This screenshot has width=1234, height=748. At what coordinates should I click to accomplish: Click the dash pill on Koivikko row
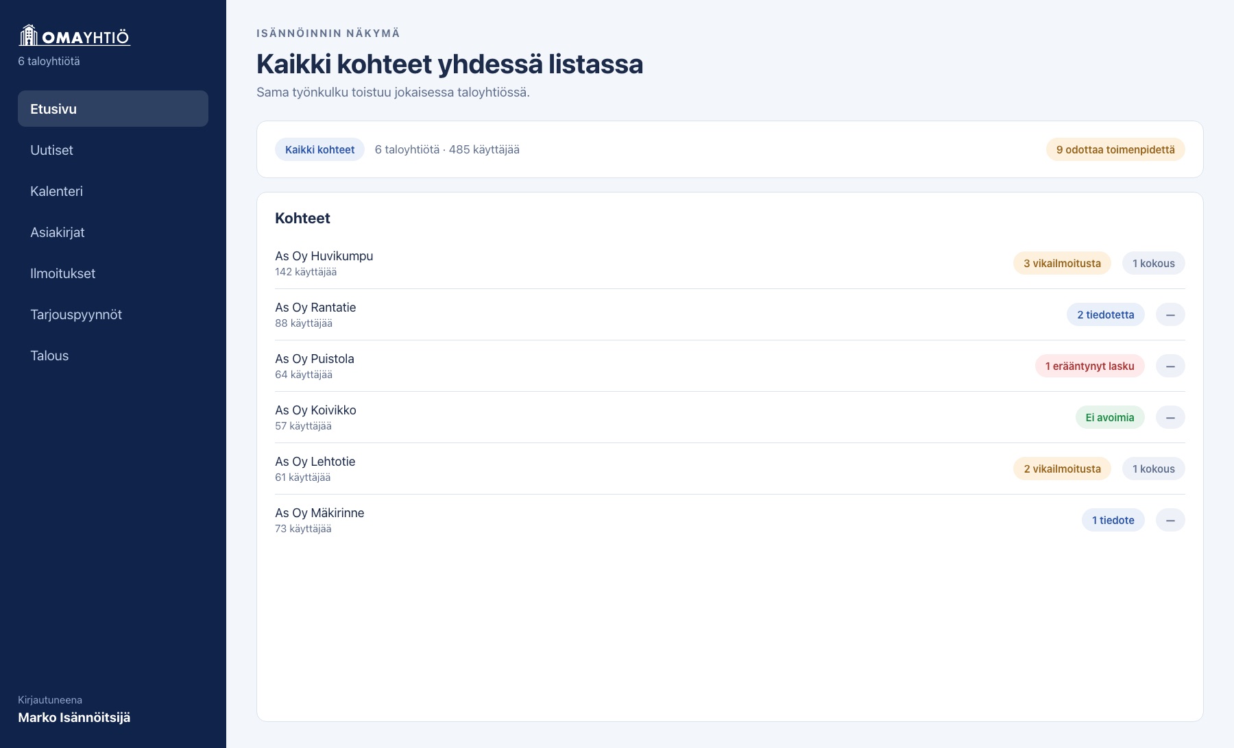[x=1170, y=417]
